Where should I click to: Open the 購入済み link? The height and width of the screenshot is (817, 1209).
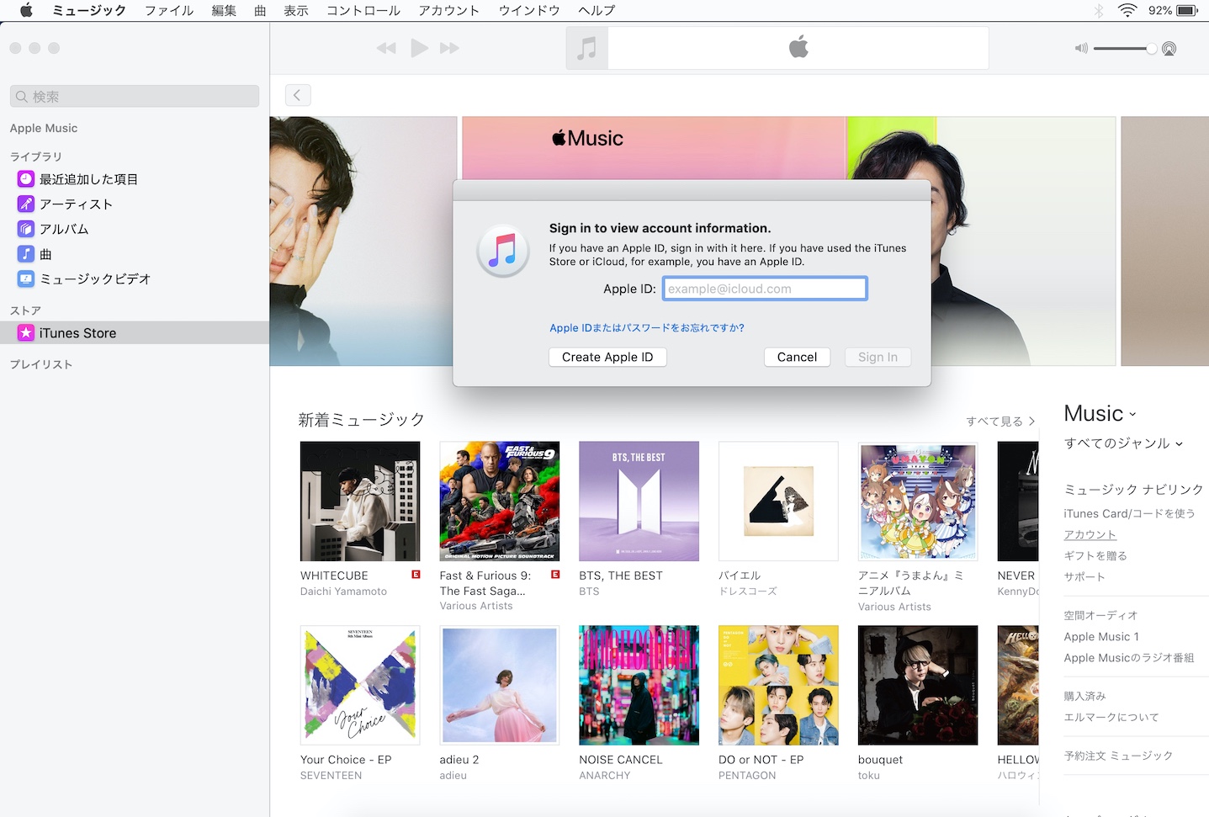(1084, 696)
